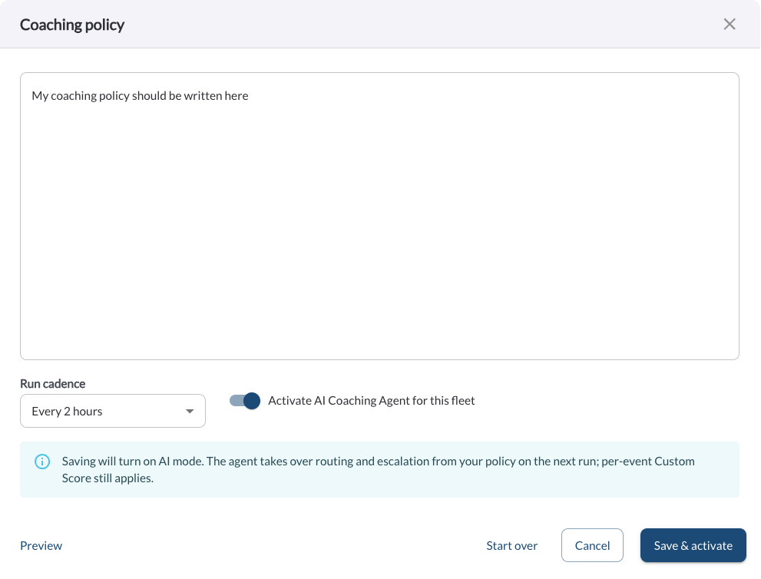Click the 'Save & activate' button
This screenshot has height=579, width=761.
click(x=693, y=545)
